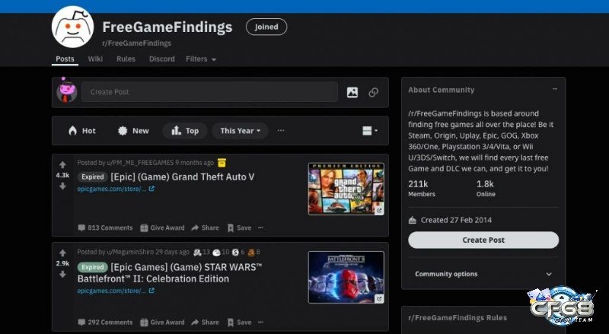Screen dimensions: 609x334
Task: Switch to the Posts tab
Action: click(65, 59)
